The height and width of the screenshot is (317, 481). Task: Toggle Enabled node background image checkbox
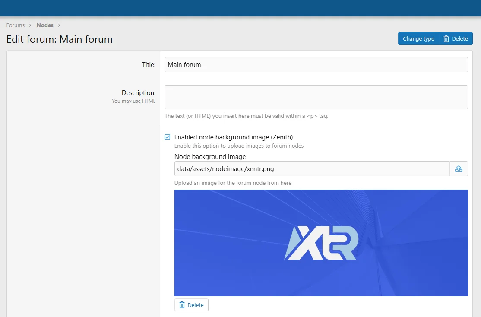(x=167, y=137)
